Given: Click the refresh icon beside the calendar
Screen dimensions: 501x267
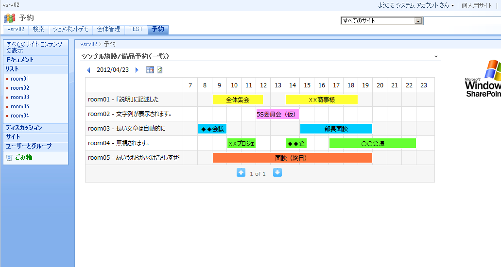Looking at the screenshot, I should pyautogui.click(x=159, y=70).
